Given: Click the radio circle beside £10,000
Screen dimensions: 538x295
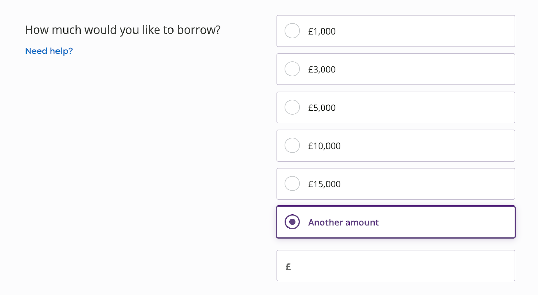Looking at the screenshot, I should click(x=292, y=145).
